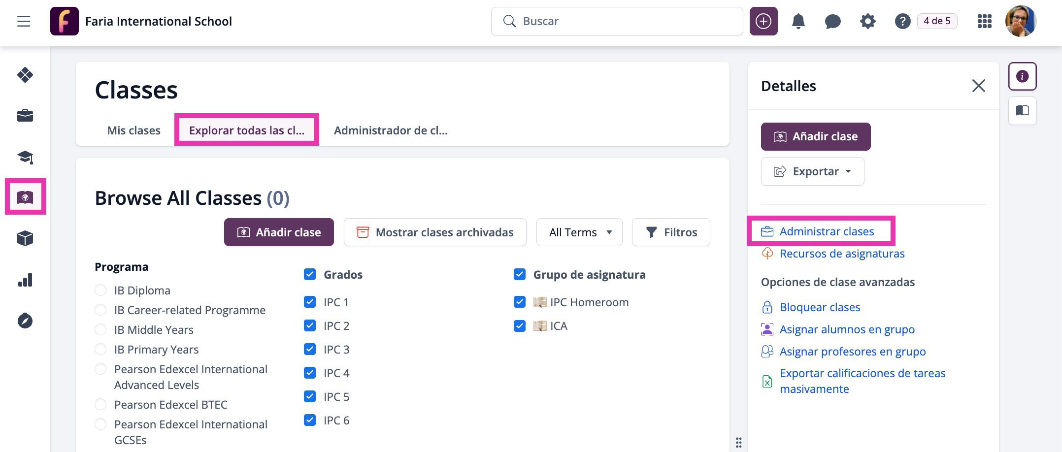1062x452 pixels.
Task: Toggle the hamburger menu to expand sidebar
Action: [24, 21]
